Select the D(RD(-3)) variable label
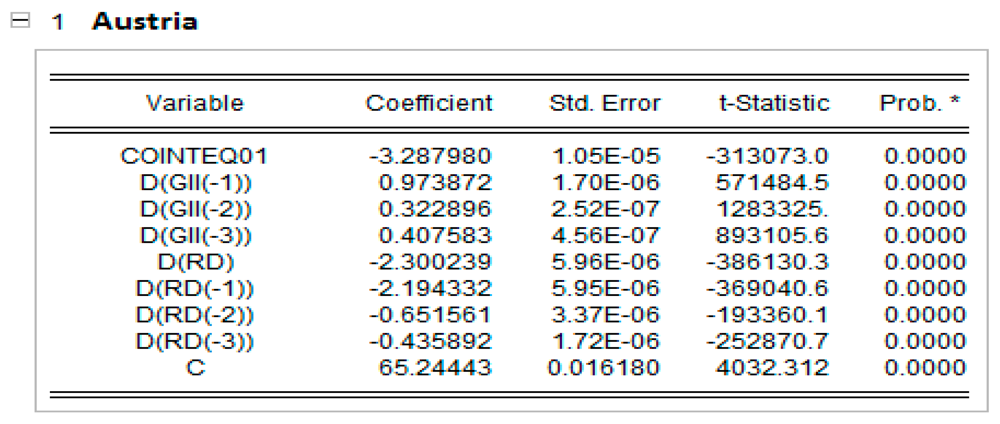This screenshot has height=424, width=1000. point(194,341)
